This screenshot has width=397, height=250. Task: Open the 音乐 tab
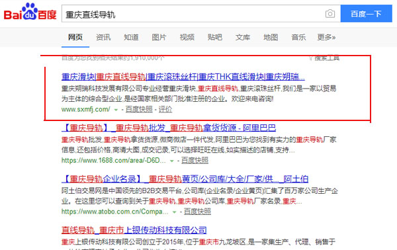coord(298,37)
